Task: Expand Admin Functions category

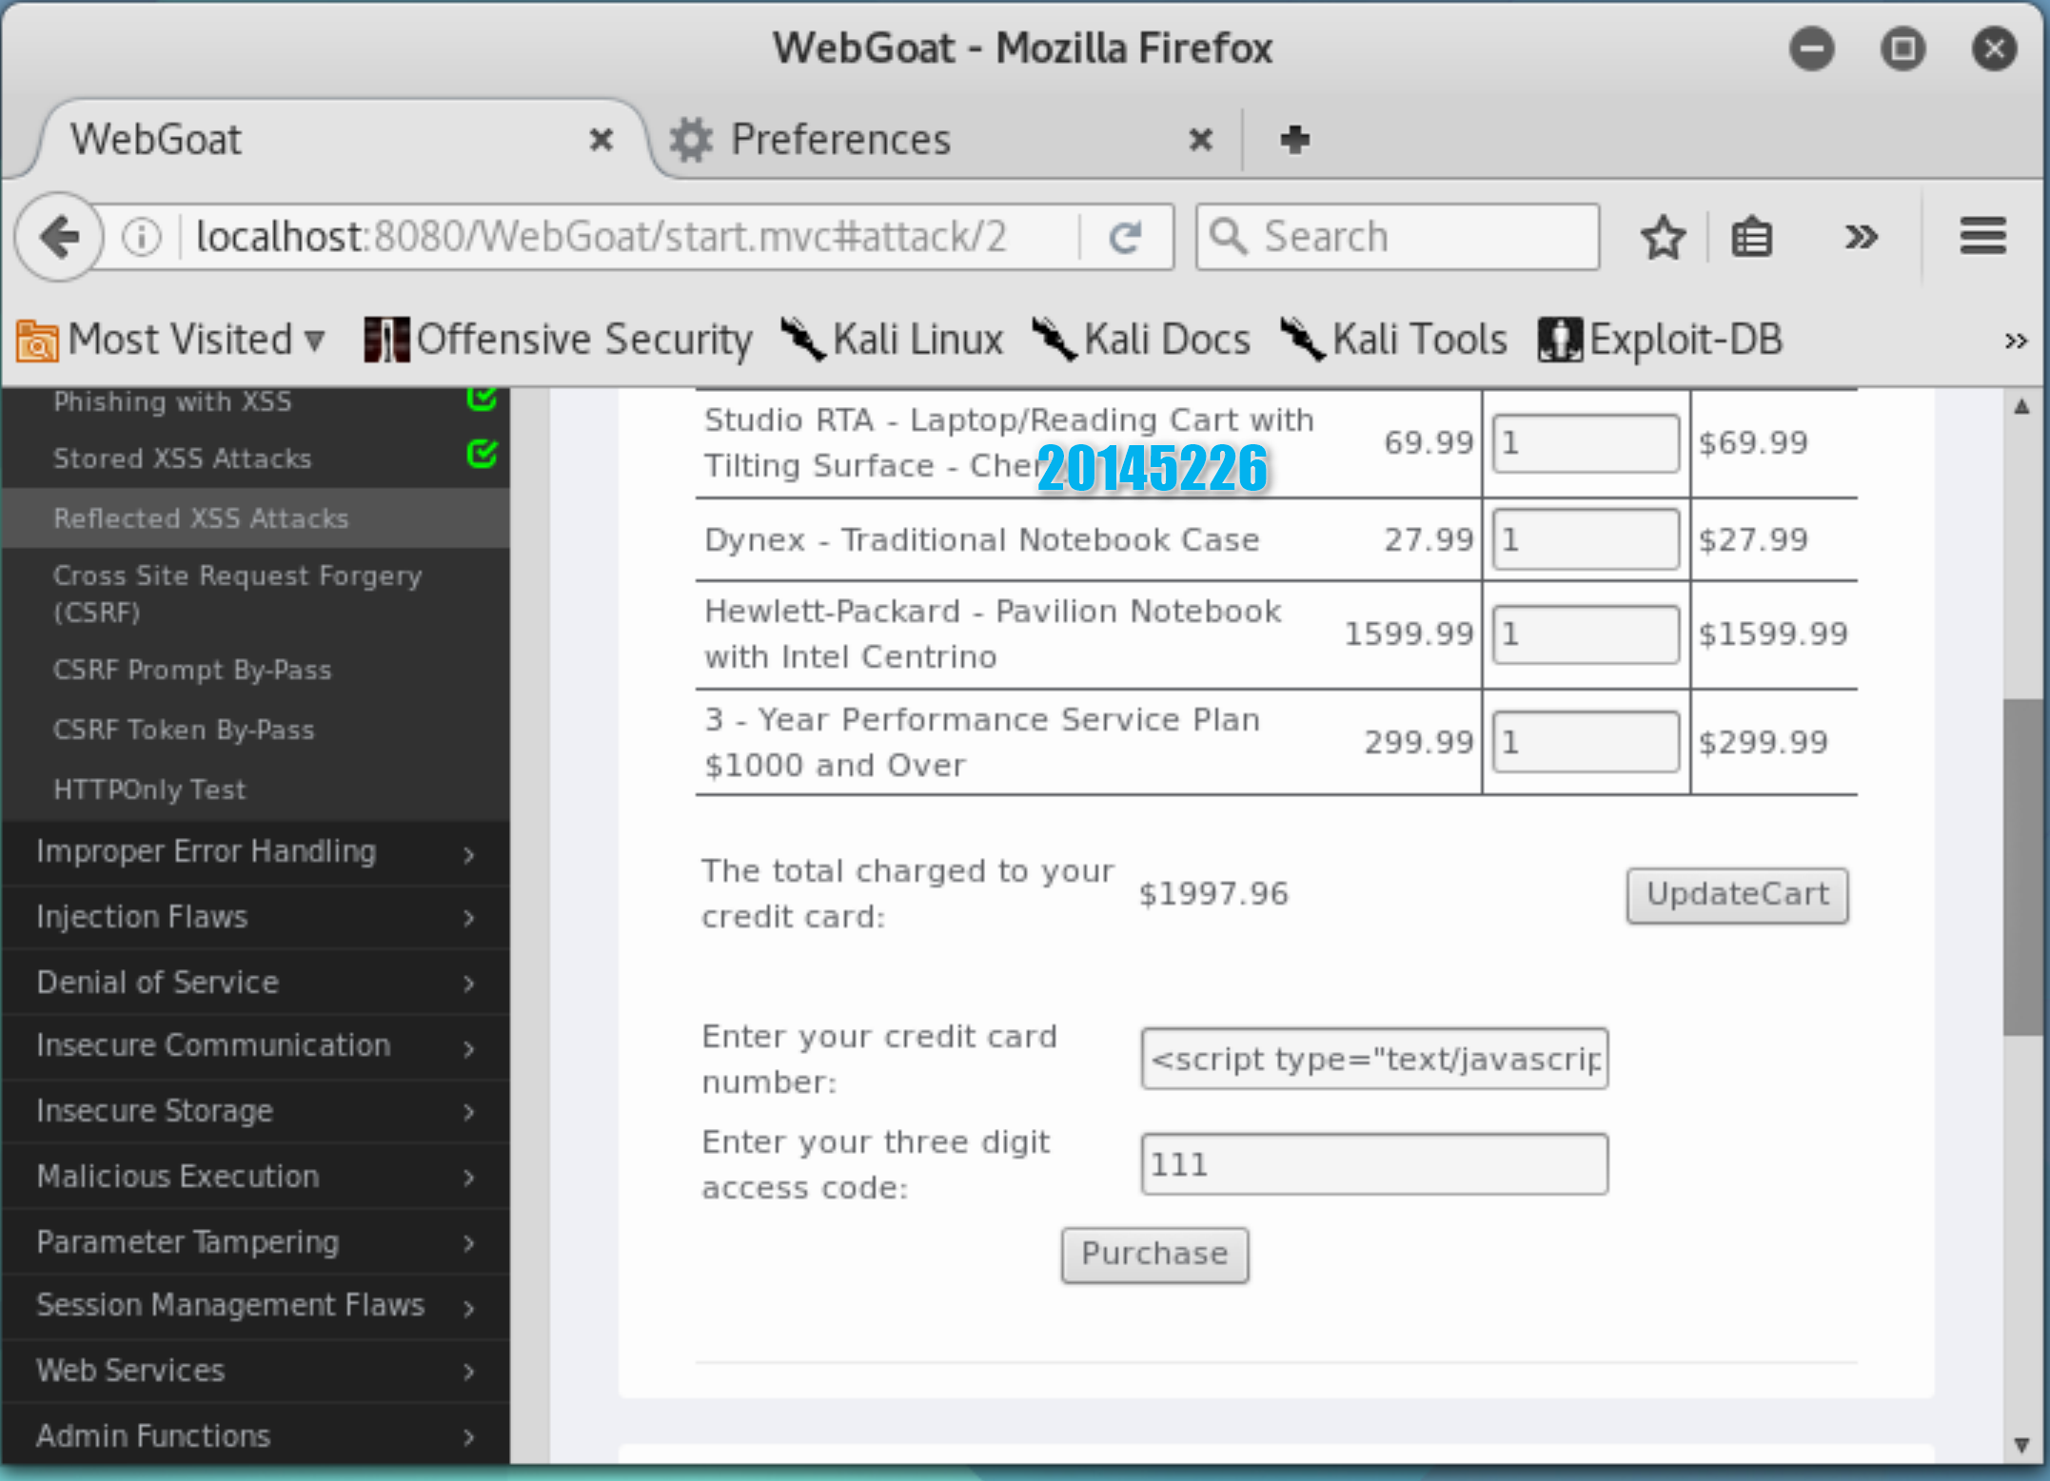Action: click(255, 1434)
